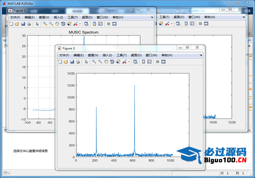The image size is (255, 178).
Task: Select the Zoom In tool in Figure 3
Action: pos(94,62)
